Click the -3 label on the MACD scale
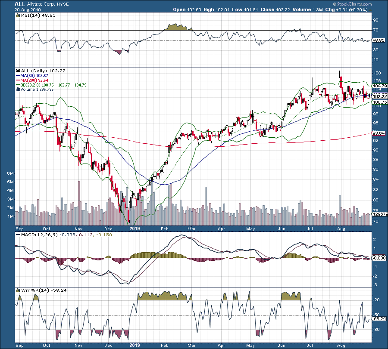This screenshot has width=388, height=349. 375,285
